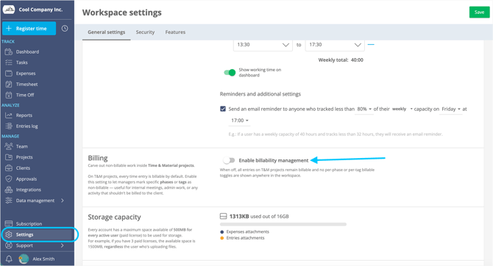Click Alex Smith's avatar picture
493x266 pixels.
tap(24, 259)
